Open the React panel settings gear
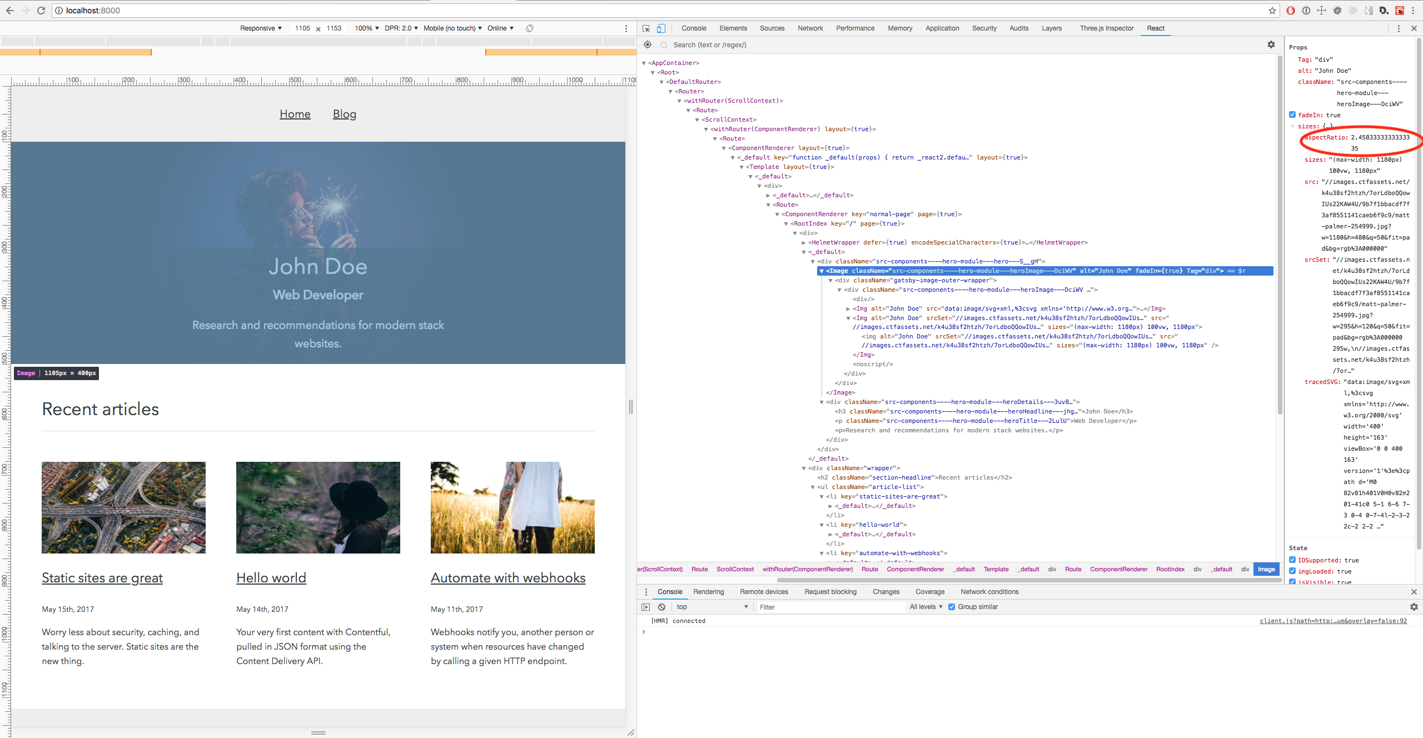 coord(1272,45)
